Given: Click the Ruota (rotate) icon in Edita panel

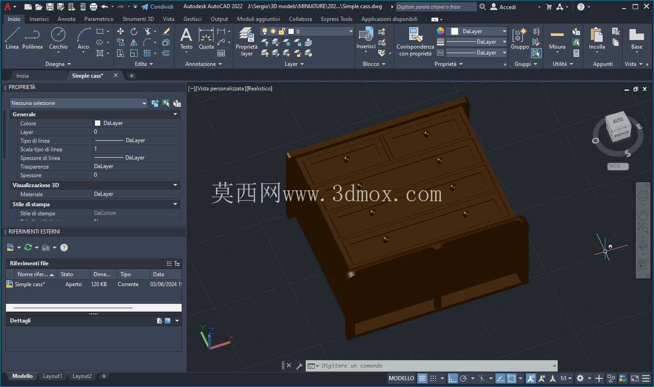Looking at the screenshot, I should point(134,31).
